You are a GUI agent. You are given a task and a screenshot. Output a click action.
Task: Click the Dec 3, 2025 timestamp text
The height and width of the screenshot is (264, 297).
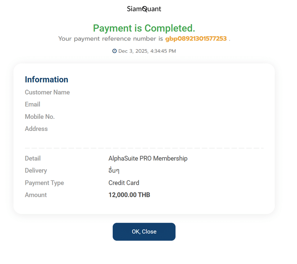pos(147,51)
